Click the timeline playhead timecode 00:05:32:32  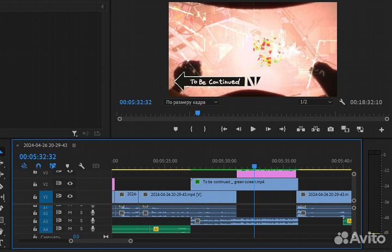(38, 157)
